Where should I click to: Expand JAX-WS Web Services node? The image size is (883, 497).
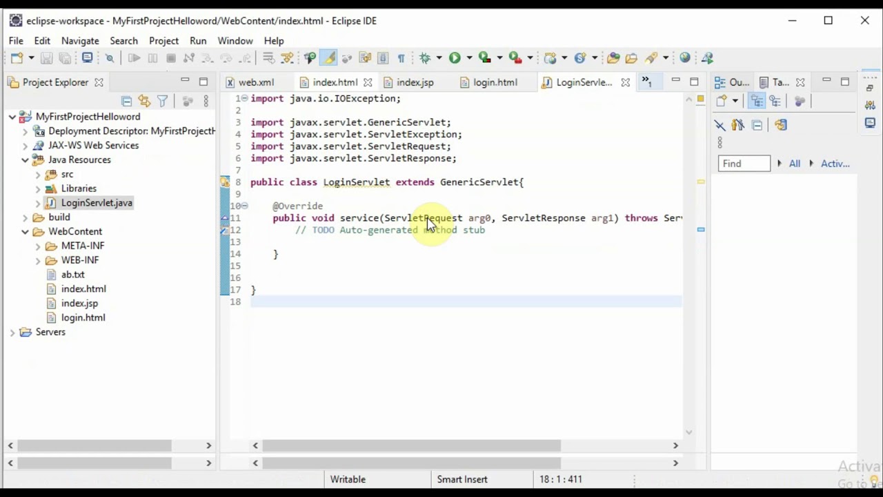coord(26,146)
